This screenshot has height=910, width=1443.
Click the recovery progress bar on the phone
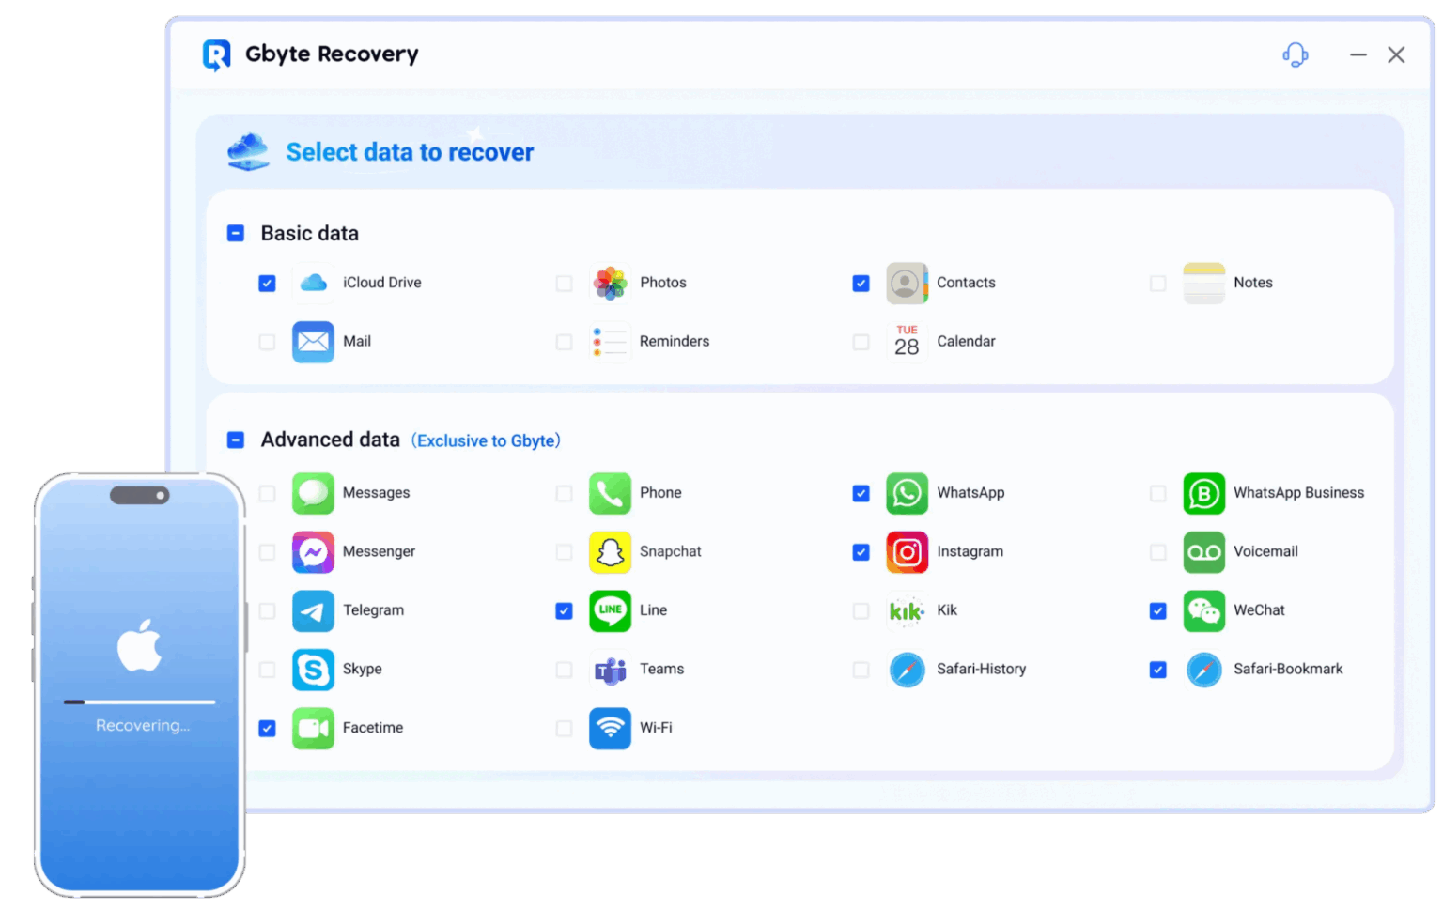click(x=139, y=702)
